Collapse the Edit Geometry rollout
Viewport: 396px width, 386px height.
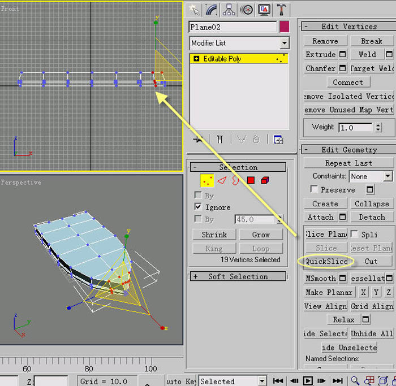pos(349,150)
